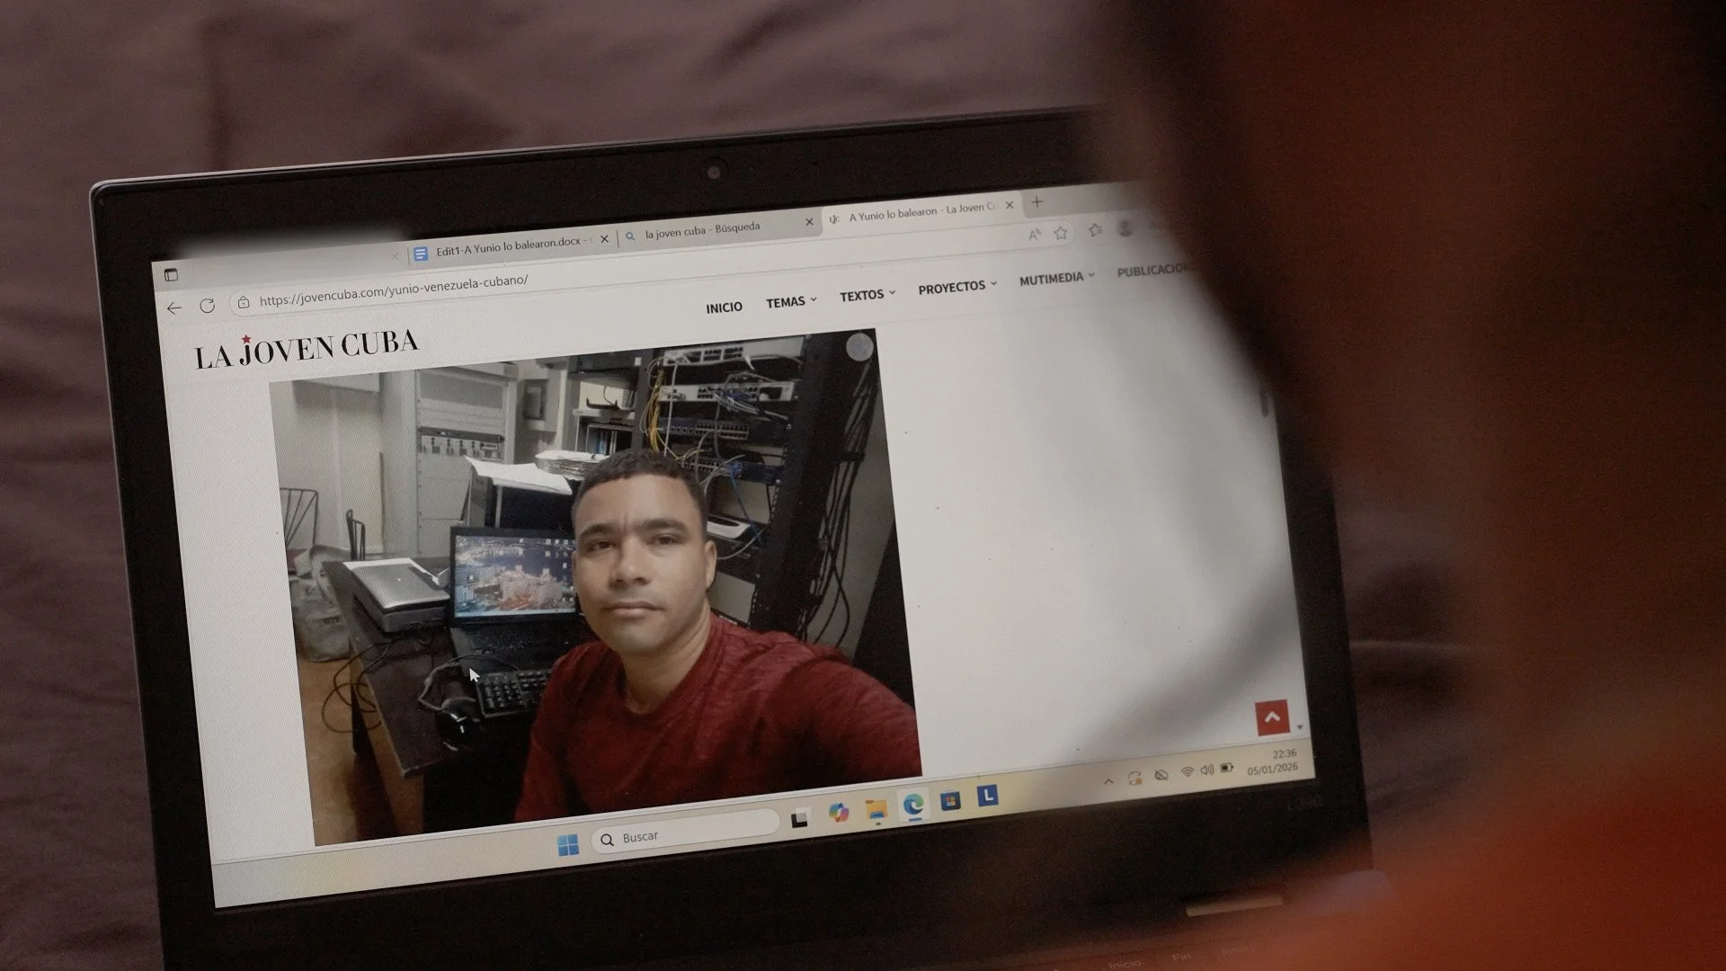Click the LA JOVEN CUBA site logo
Image resolution: width=1726 pixels, height=971 pixels.
tap(307, 344)
